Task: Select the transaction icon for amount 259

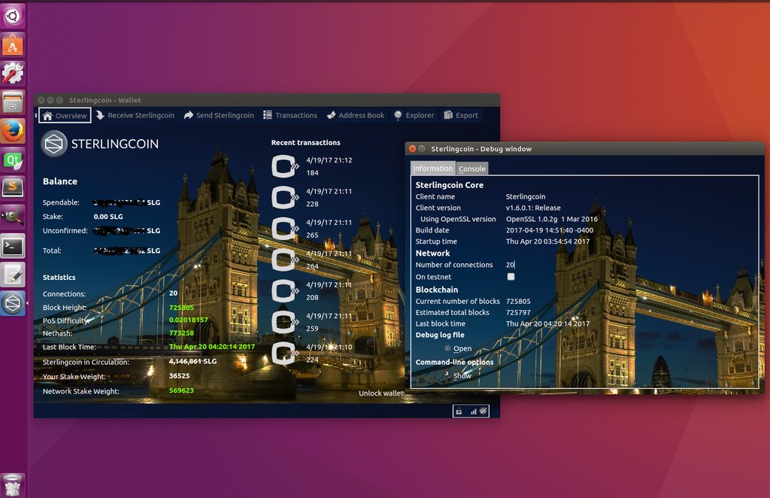Action: 284,322
